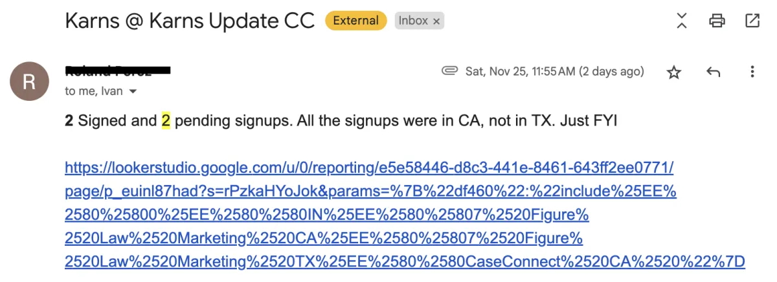Viewport: 777px width, 282px height.
Task: Click the bold "2" before "Signed"
Action: coord(69,121)
